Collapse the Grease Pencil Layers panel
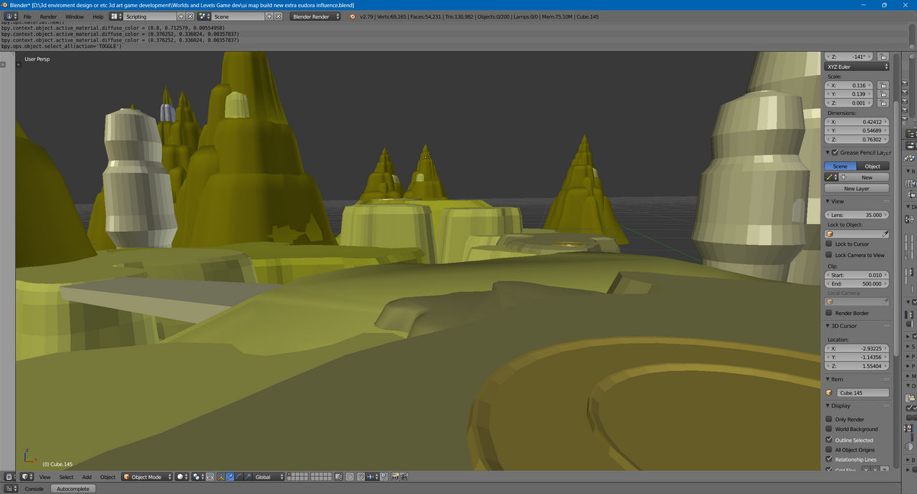 point(828,152)
